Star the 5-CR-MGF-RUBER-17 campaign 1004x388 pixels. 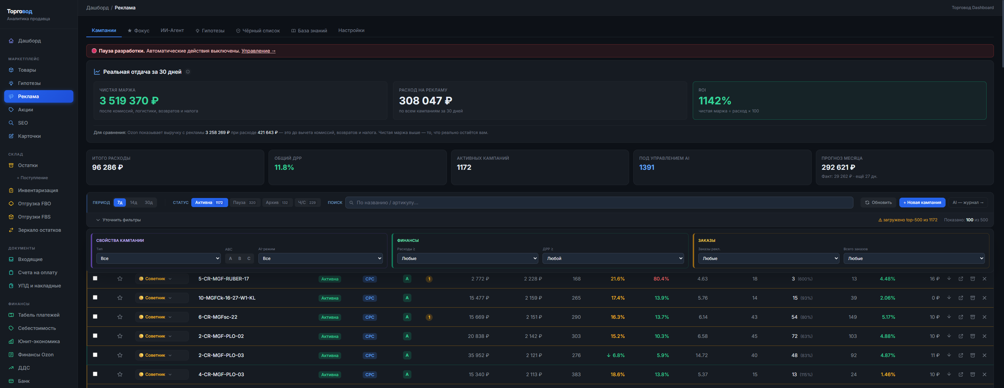click(x=120, y=279)
